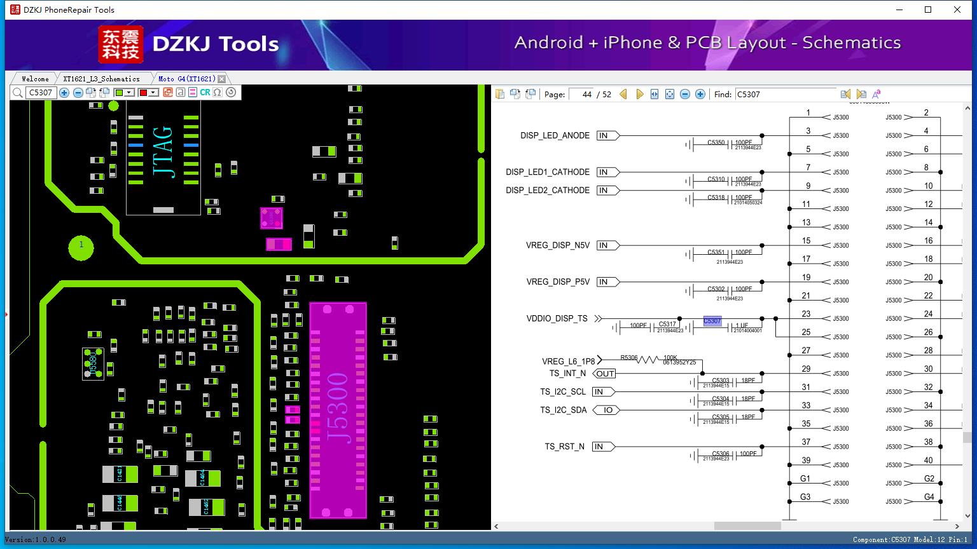This screenshot has width=977, height=549.
Task: Zoom in on the schematic
Action: pos(700,94)
